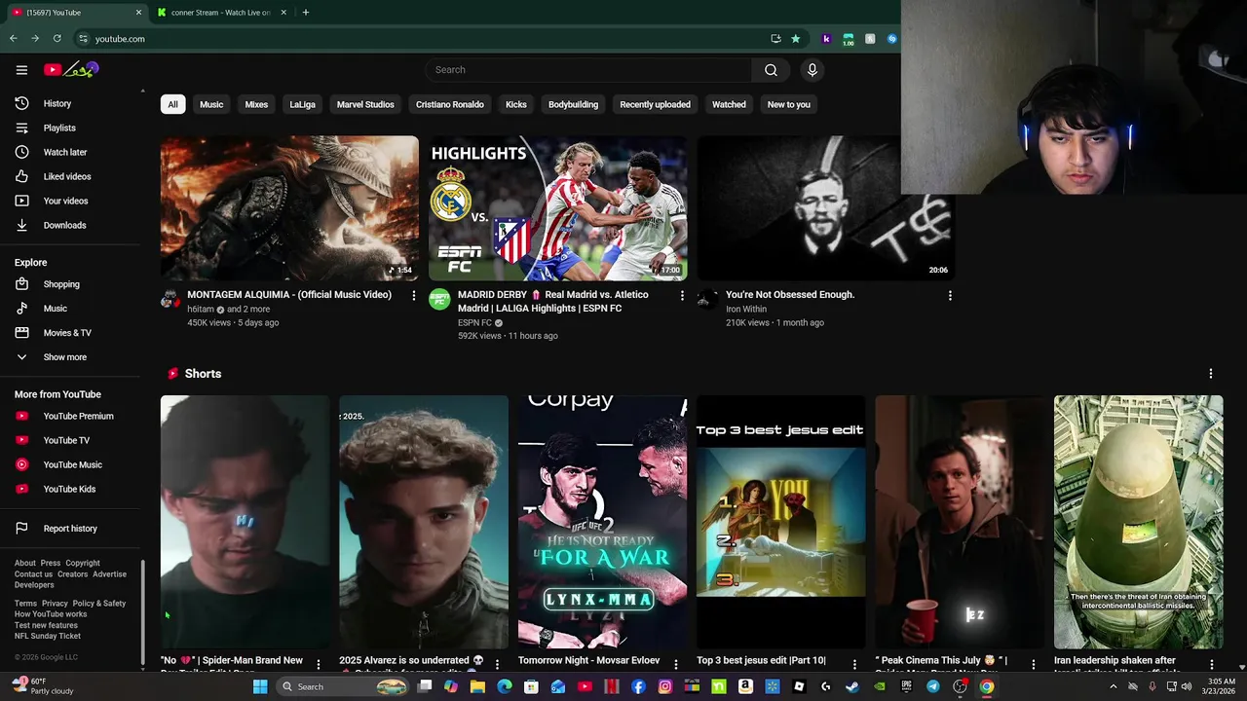Viewport: 1247px width, 701px height.
Task: Select the Marvel Studios filter chip
Action: 365,104
